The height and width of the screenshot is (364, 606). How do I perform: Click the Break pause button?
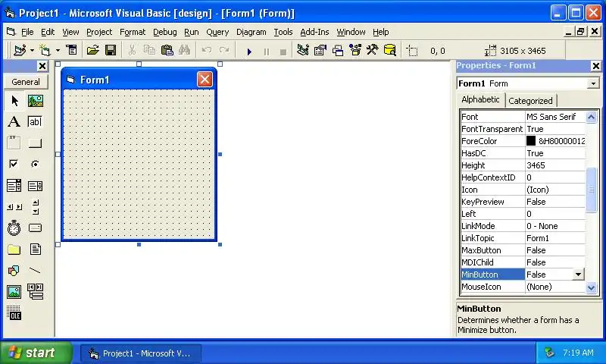[x=267, y=51]
